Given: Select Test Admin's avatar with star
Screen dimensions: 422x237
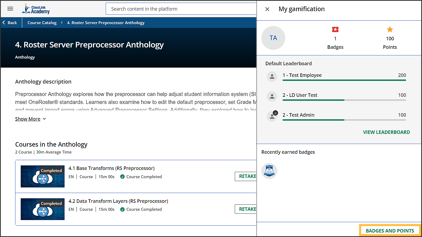Looking at the screenshot, I should pyautogui.click(x=272, y=116).
